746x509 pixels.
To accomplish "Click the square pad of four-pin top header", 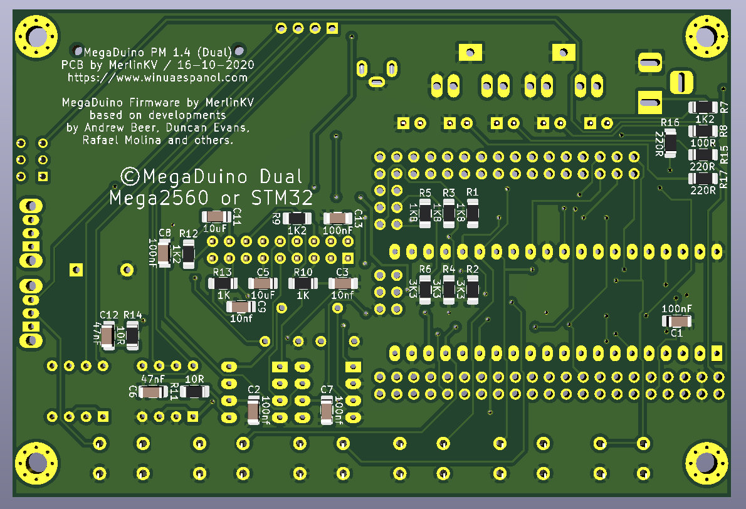I will coord(332,28).
